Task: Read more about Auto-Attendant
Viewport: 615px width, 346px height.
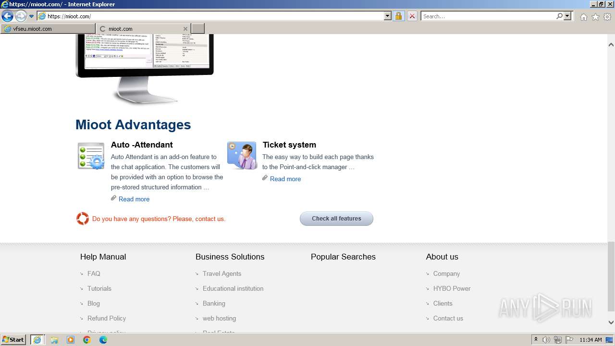Action: tap(134, 199)
